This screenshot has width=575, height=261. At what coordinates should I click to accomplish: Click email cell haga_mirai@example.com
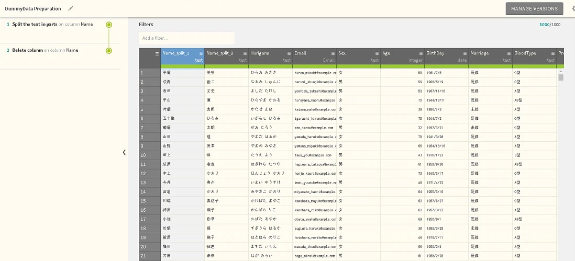tap(314, 256)
